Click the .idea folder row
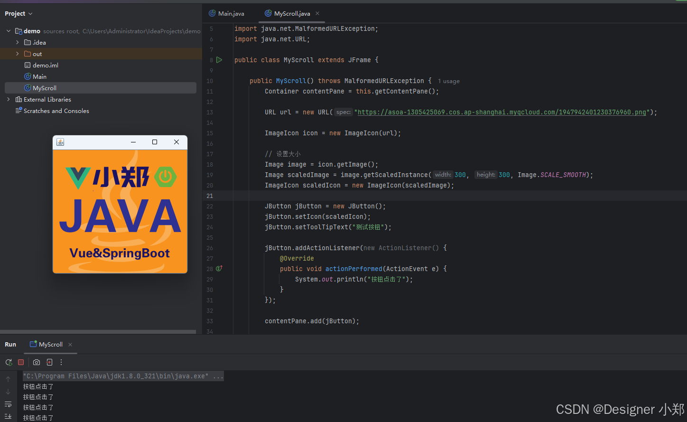 point(101,42)
